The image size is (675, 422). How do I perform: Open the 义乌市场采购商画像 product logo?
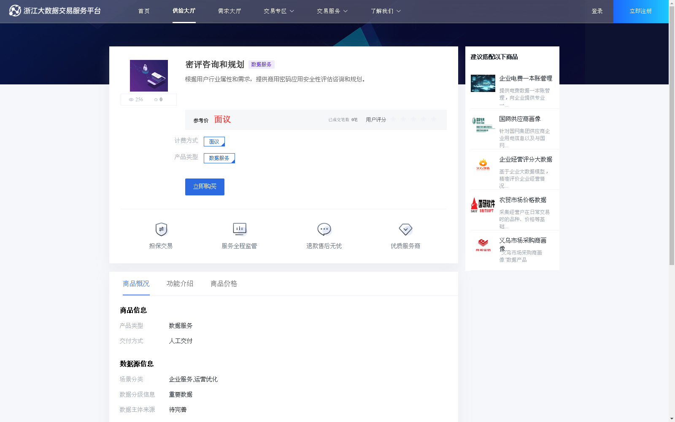coord(483,245)
